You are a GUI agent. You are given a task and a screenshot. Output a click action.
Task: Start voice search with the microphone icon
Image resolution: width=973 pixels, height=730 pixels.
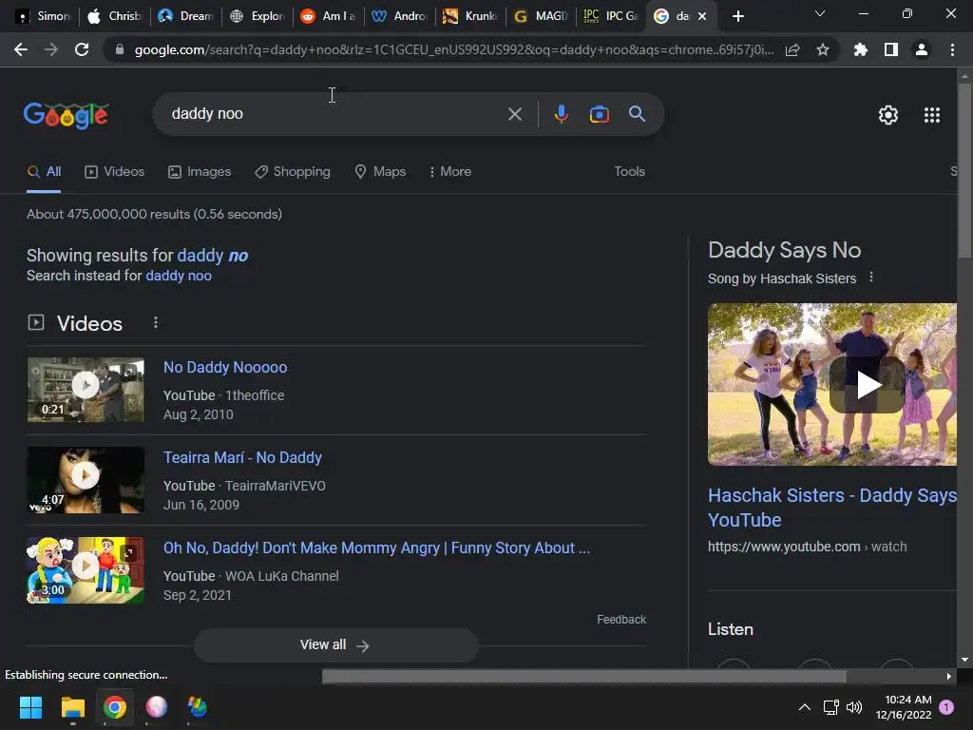[x=561, y=114]
